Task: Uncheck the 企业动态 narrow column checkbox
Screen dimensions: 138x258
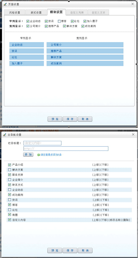Action: click(28, 21)
